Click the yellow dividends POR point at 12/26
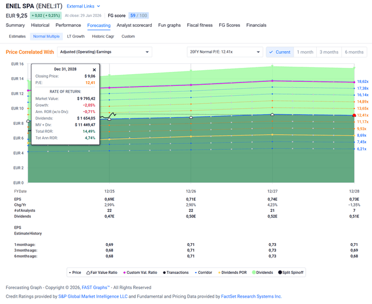The image size is (372, 304). (x=191, y=136)
